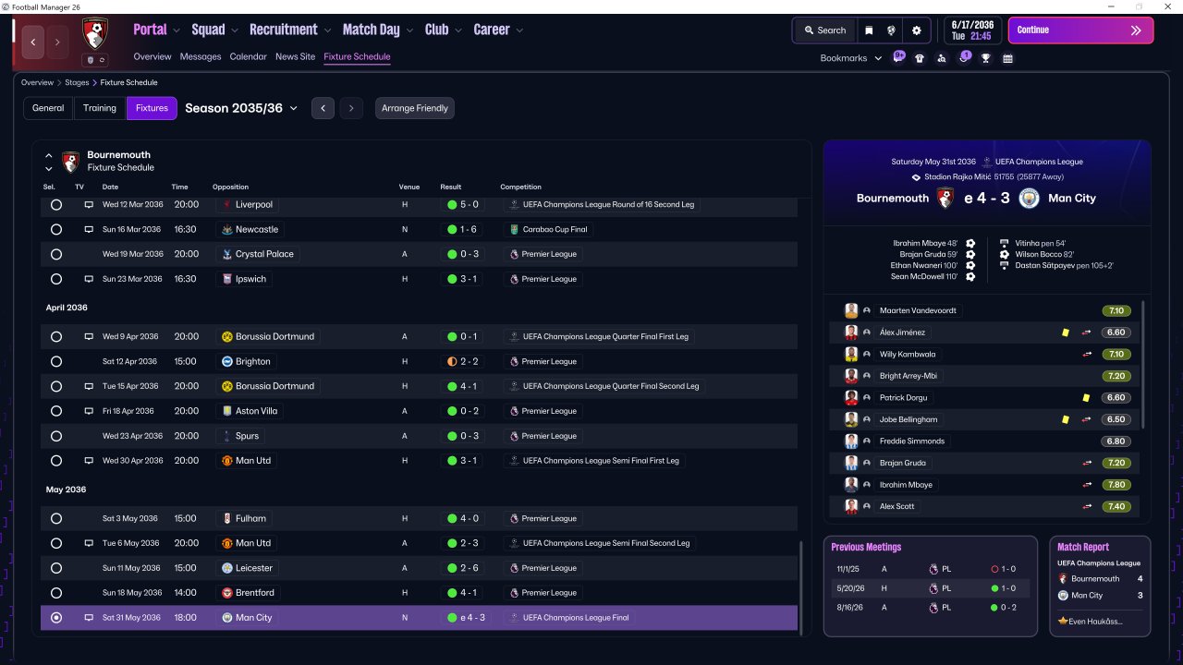
Task: Open the shirt squad shortcut icon
Action: coord(920,58)
